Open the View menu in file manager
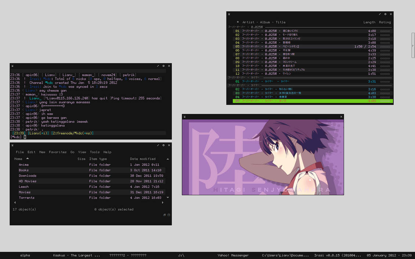Screen dimensions: 415x259 [82, 152]
